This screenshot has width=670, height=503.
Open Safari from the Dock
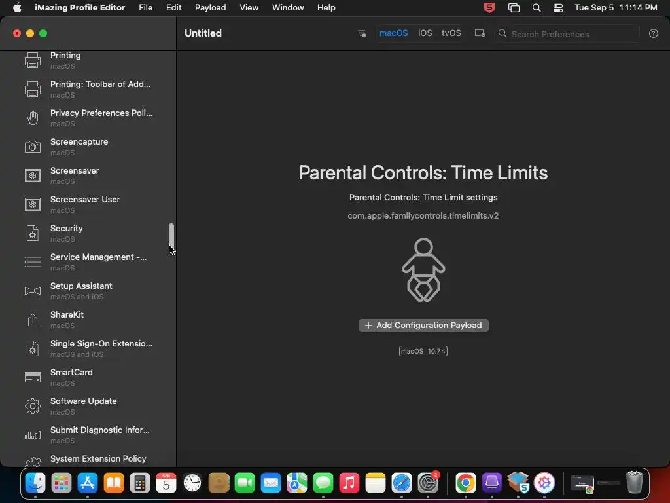click(402, 483)
